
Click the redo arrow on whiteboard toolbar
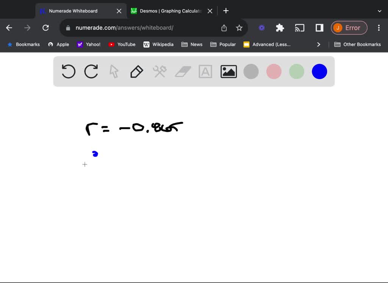coord(91,71)
